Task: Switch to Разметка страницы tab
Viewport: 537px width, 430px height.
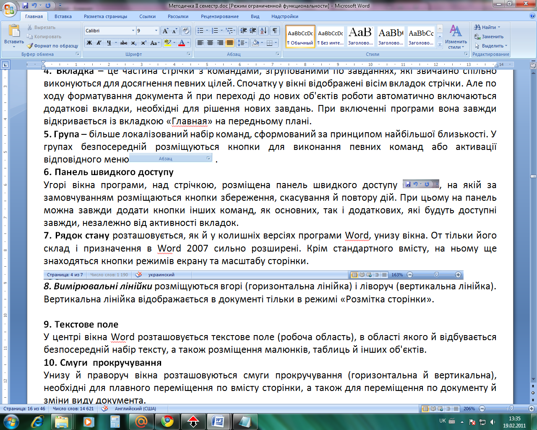Action: [x=105, y=16]
